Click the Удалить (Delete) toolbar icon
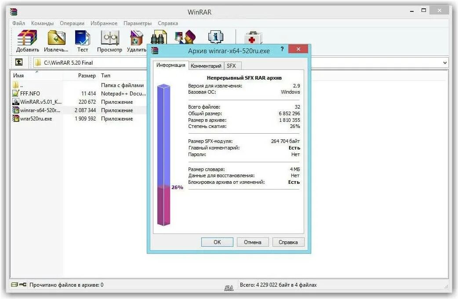Viewport: 458px width, 299px height. [136, 38]
